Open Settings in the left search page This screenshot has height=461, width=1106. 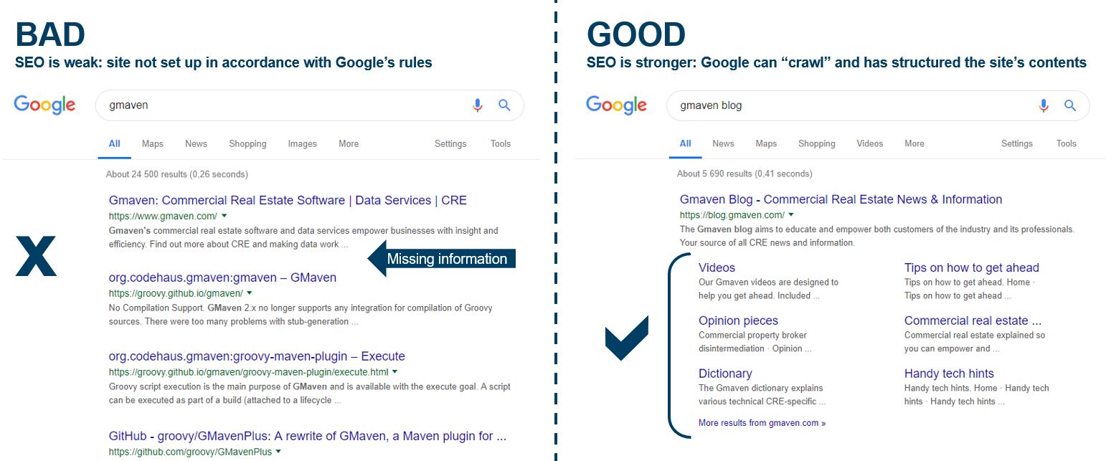(450, 143)
